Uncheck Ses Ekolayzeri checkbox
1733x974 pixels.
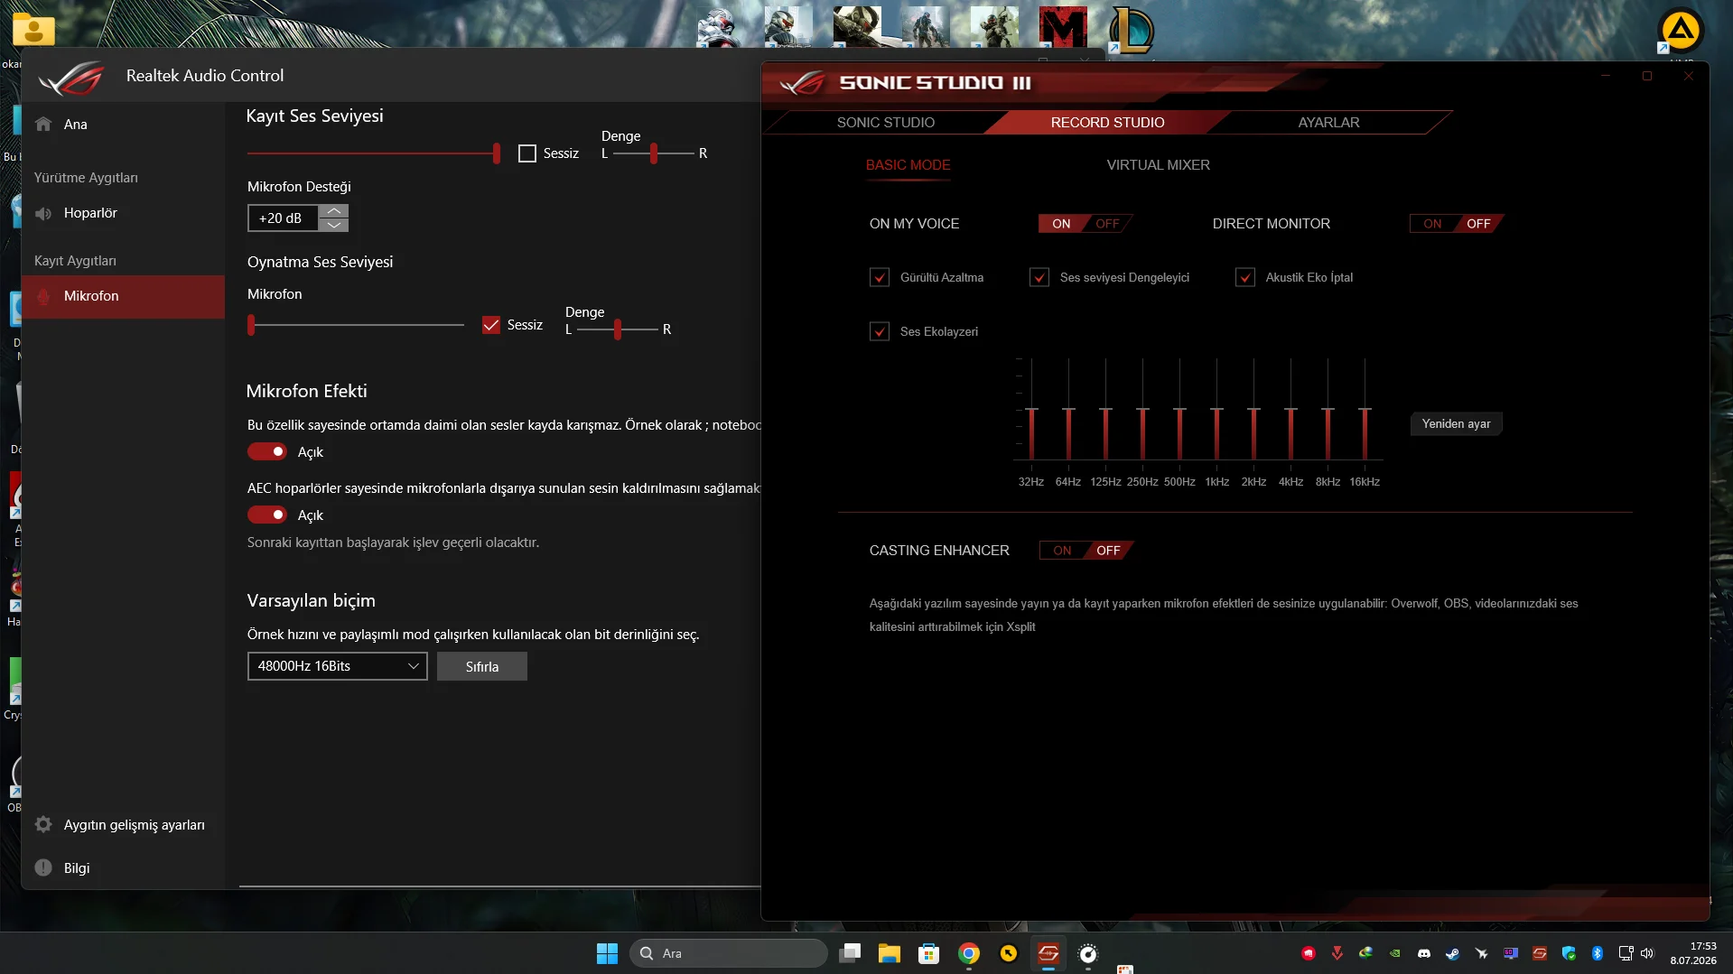click(x=880, y=332)
